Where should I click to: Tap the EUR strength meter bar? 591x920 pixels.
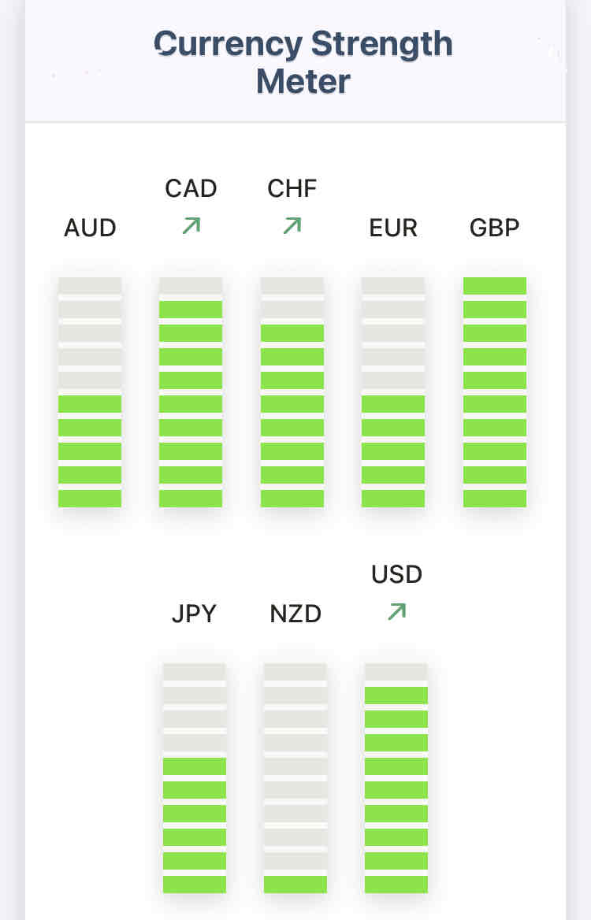393,392
